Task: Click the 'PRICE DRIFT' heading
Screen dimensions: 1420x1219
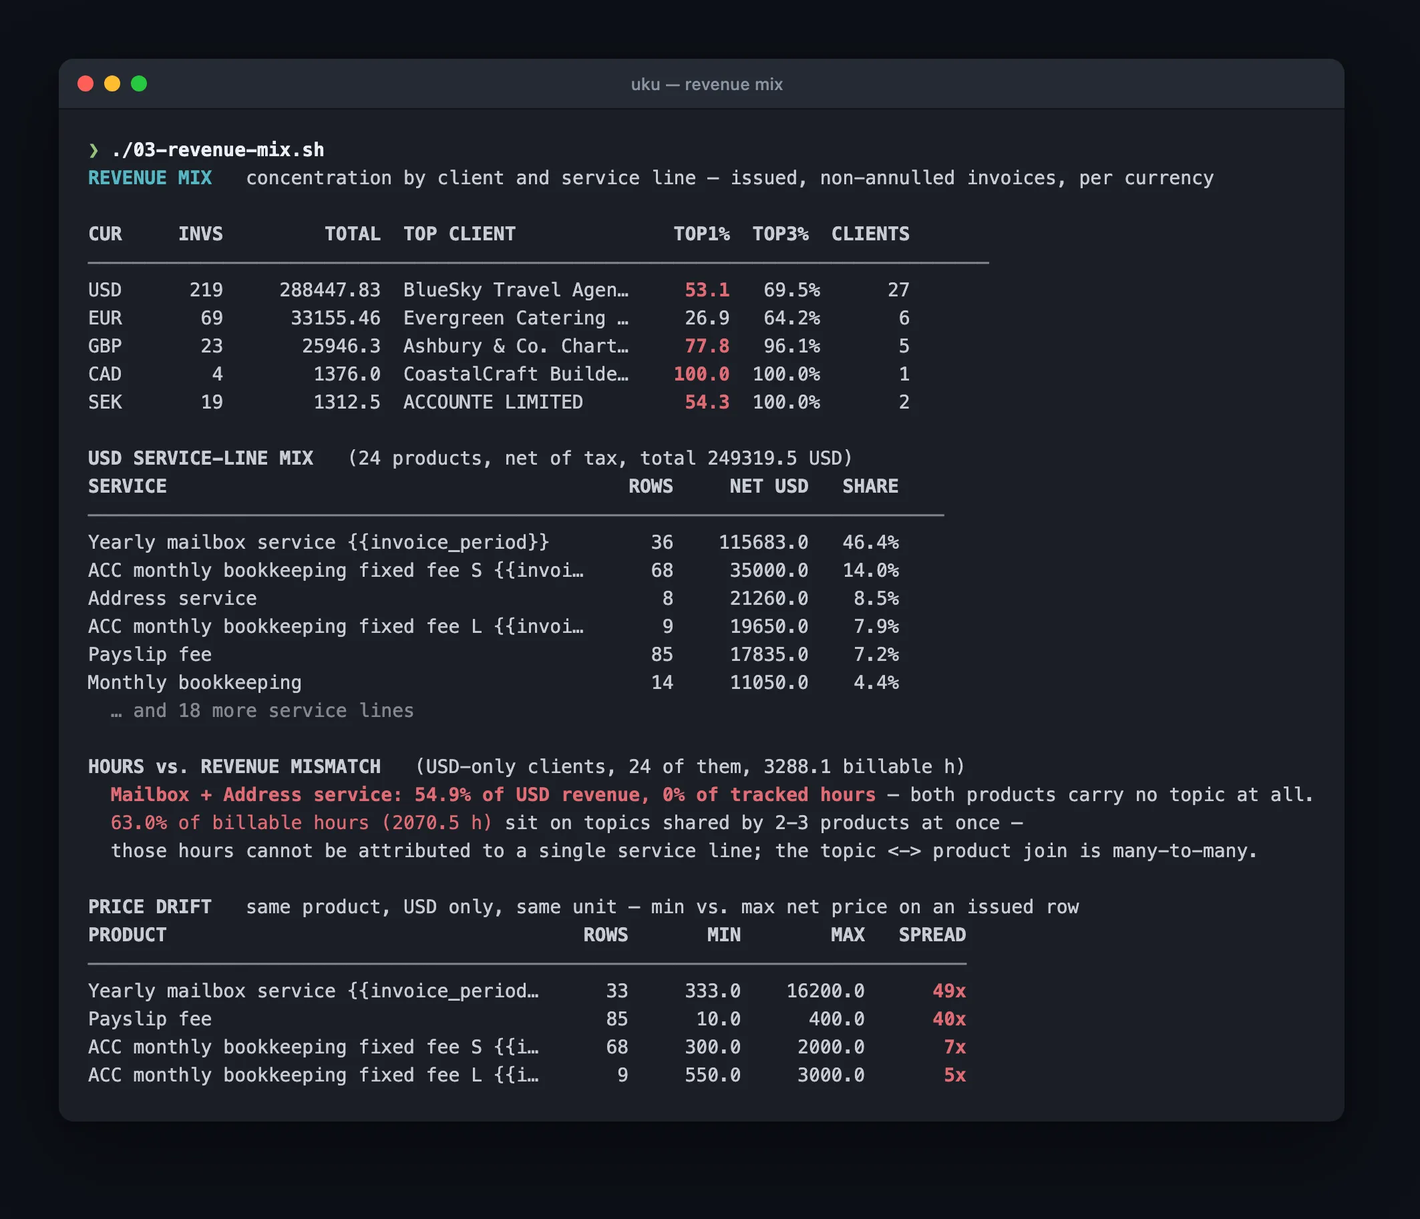Action: coord(150,907)
